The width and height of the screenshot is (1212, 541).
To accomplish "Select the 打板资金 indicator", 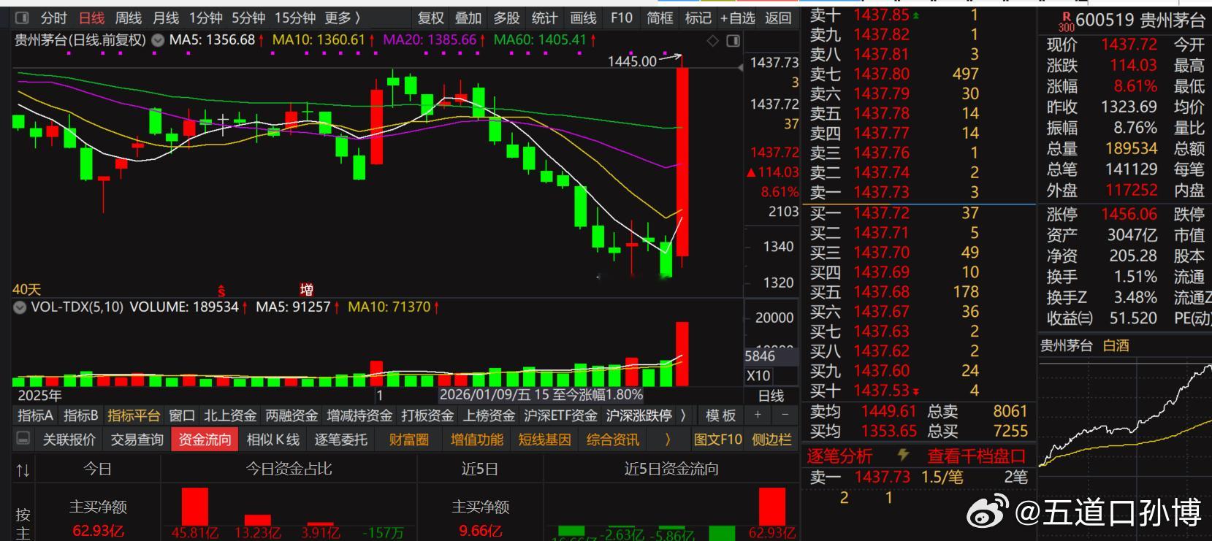I will (427, 415).
